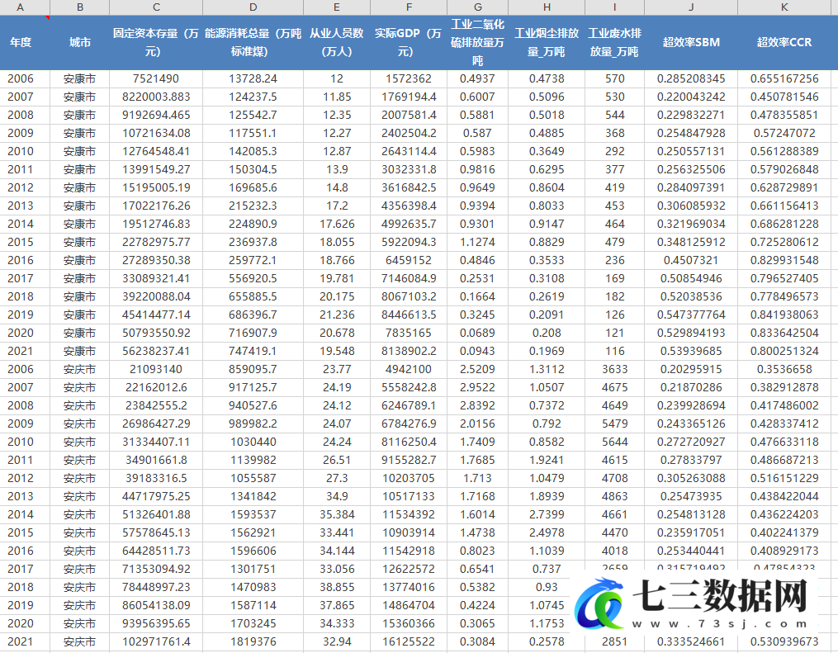Select cell with value 215232.3

[253, 206]
